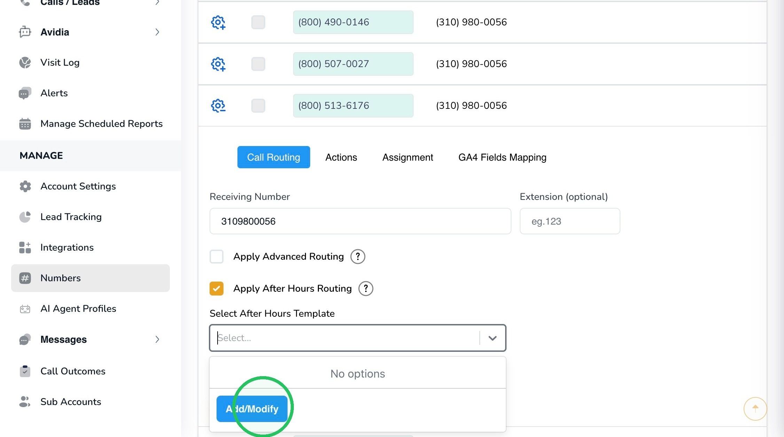Click the Extension (optional) input field
Screen dimensions: 784x437
tap(570, 221)
